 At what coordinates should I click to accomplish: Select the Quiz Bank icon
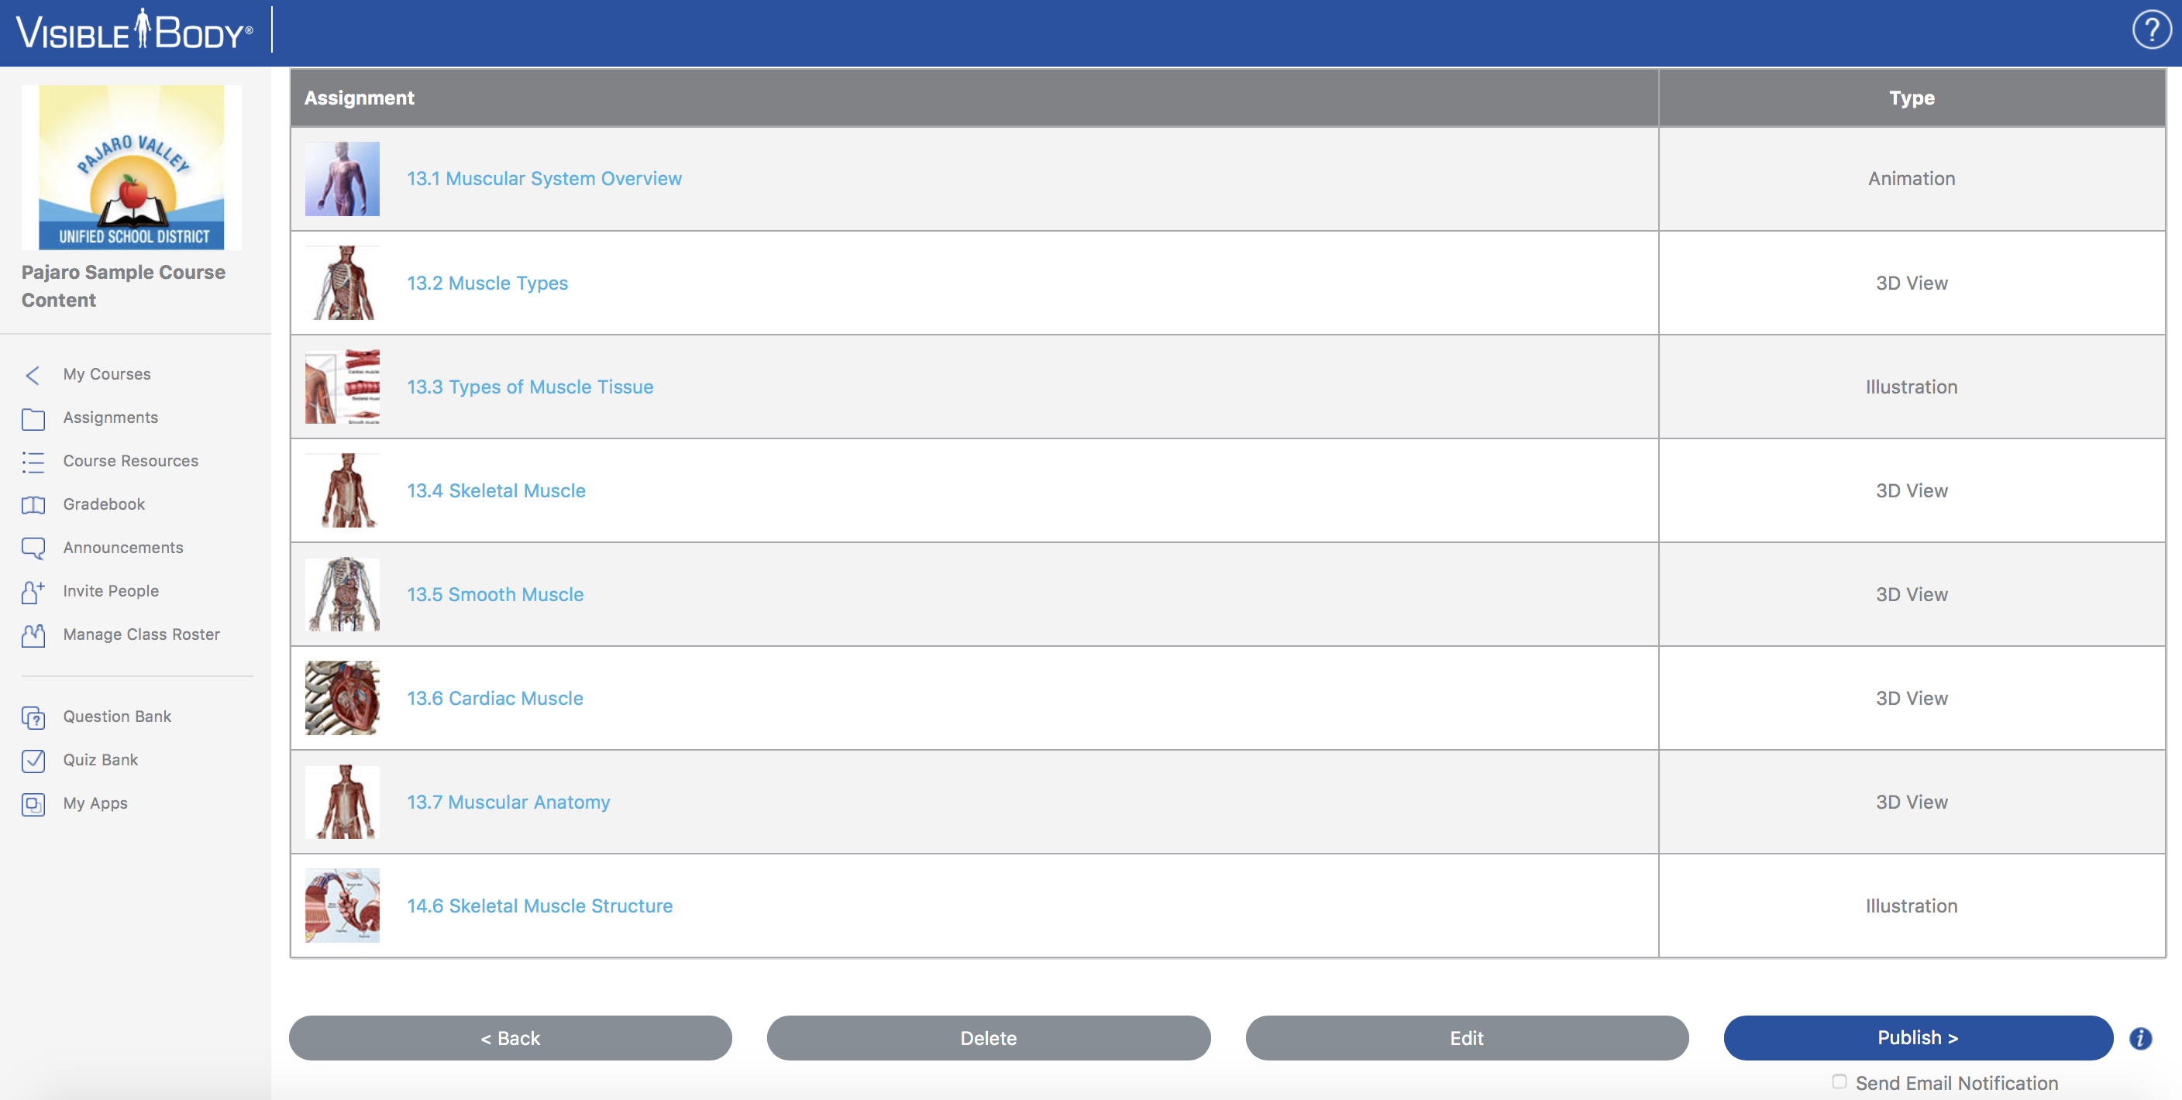click(33, 759)
